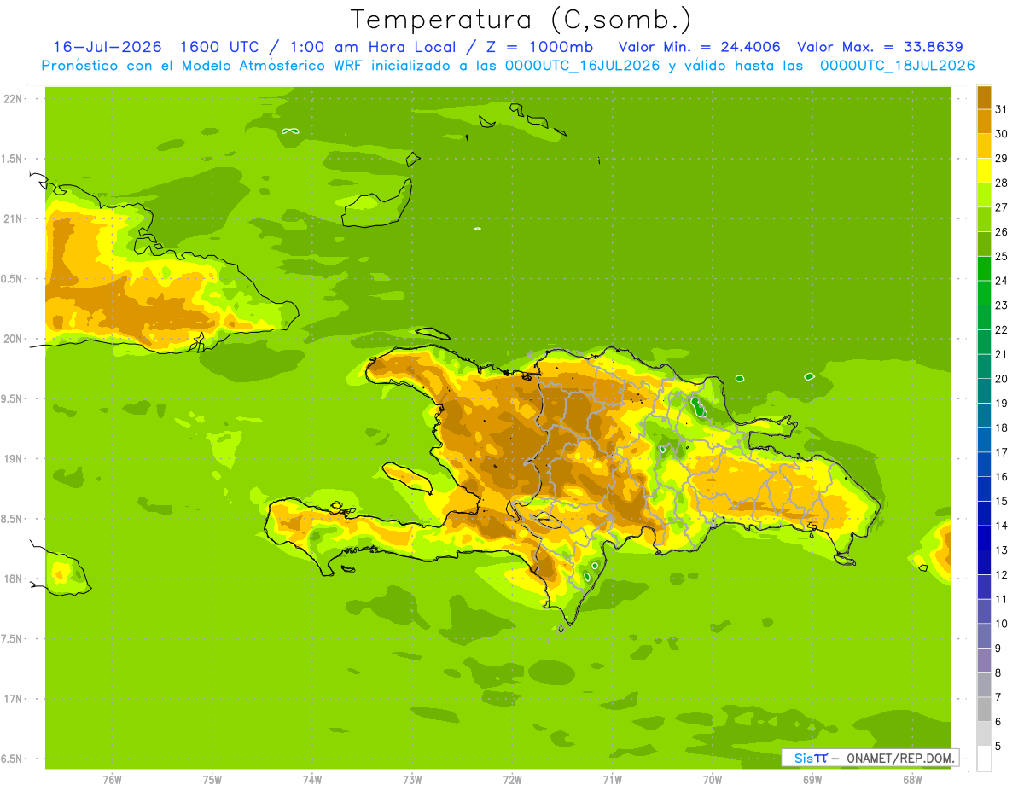Click the color scale value '31'
The width and height of the screenshot is (1024, 791).
(x=1002, y=109)
